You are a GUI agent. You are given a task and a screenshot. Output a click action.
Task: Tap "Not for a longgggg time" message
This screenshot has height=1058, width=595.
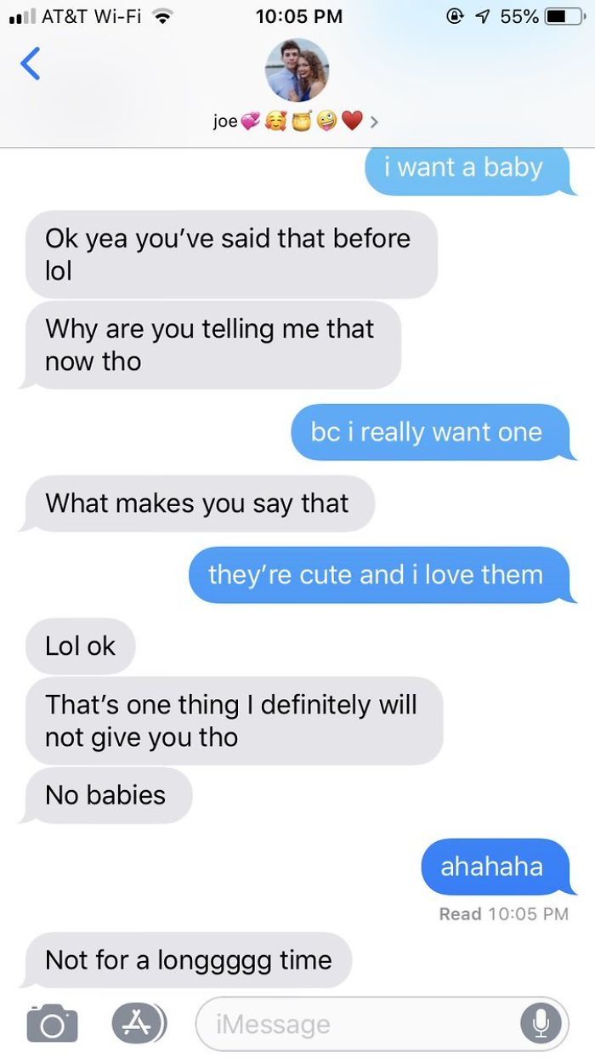pyautogui.click(x=186, y=960)
